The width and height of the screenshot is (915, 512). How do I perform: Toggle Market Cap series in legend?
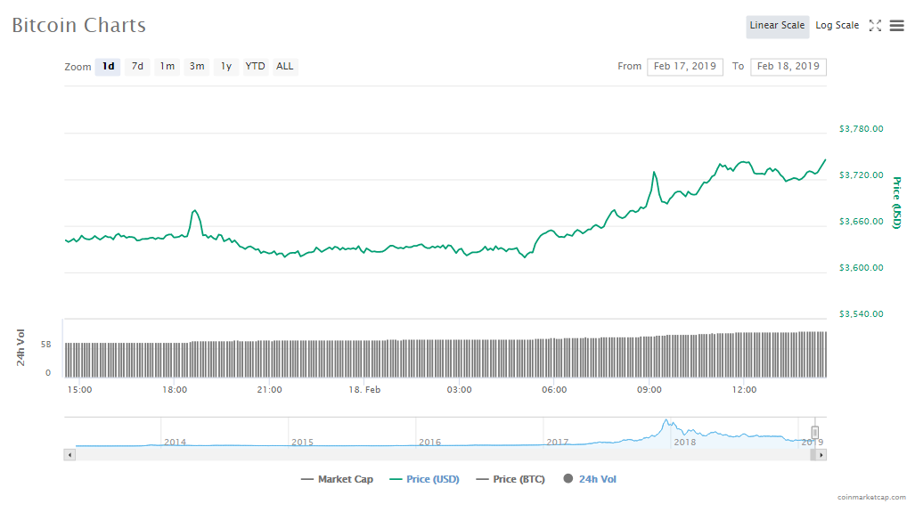pos(337,479)
